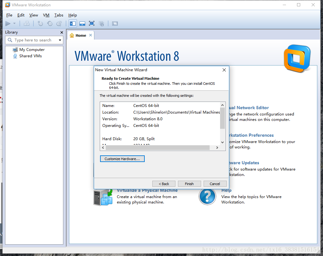Open the Help link on Home page

(x=226, y=191)
